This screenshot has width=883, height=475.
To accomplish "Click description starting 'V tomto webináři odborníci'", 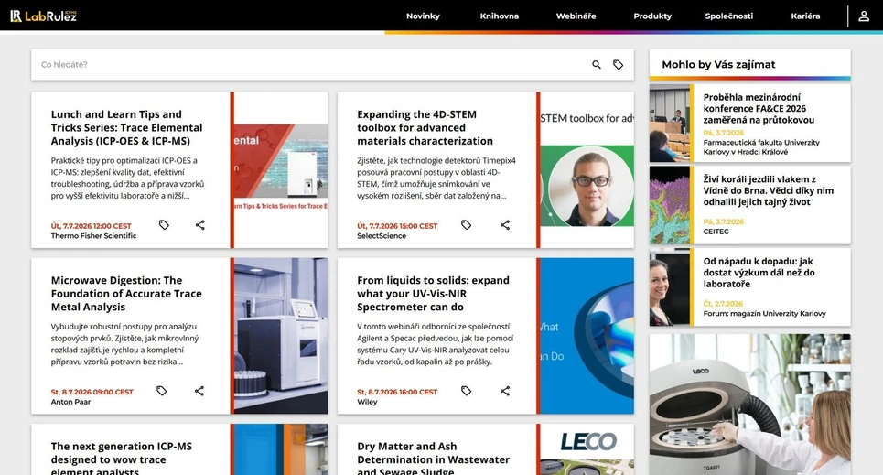I will click(436, 344).
